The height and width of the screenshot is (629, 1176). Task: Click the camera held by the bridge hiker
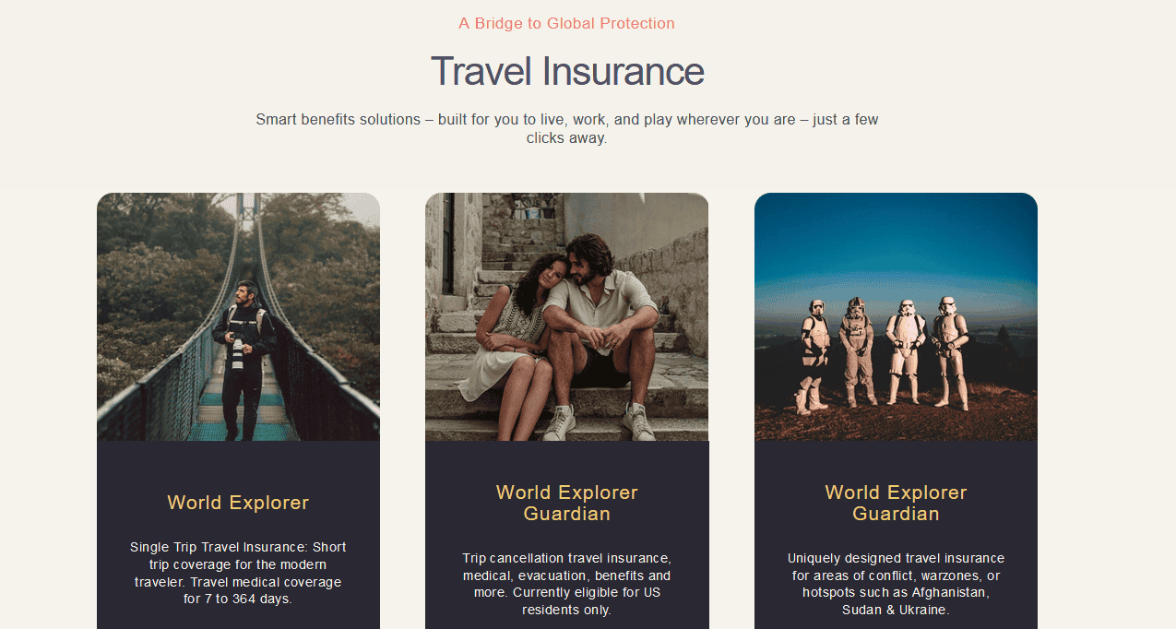tap(236, 353)
